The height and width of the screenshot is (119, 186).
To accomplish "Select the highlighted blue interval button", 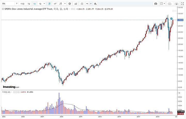I will (x=34, y=4).
